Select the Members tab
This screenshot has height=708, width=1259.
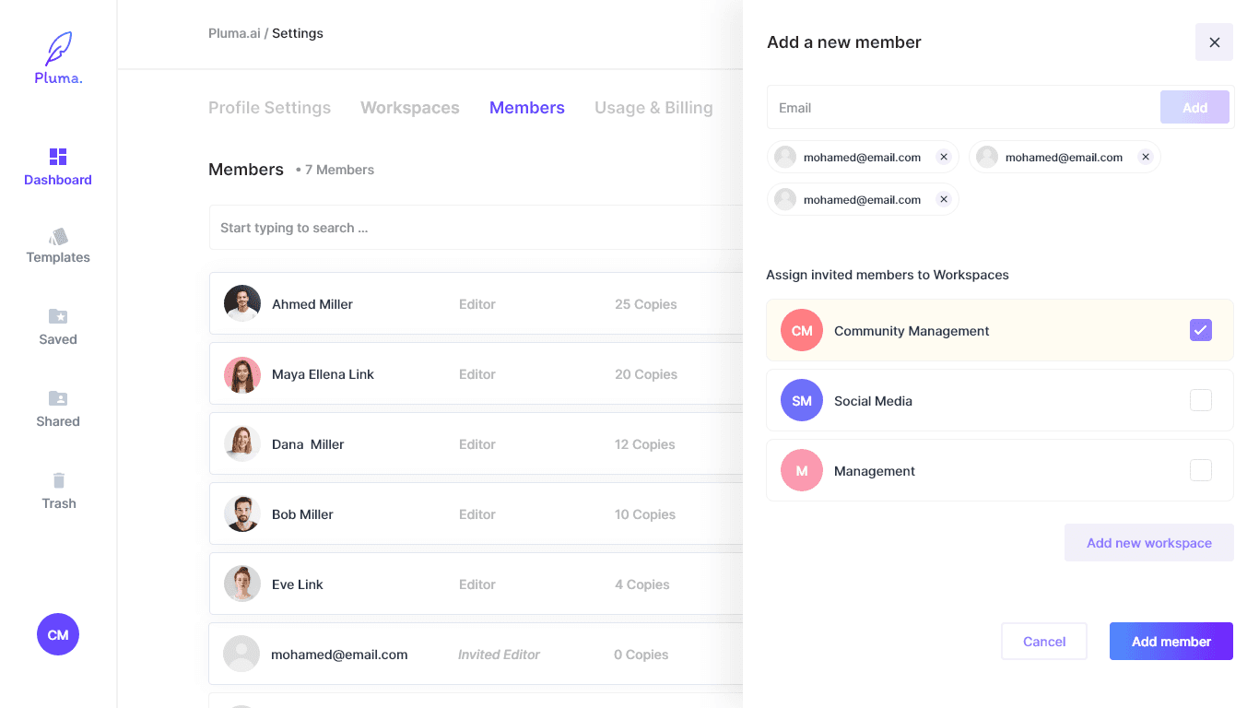tap(527, 108)
